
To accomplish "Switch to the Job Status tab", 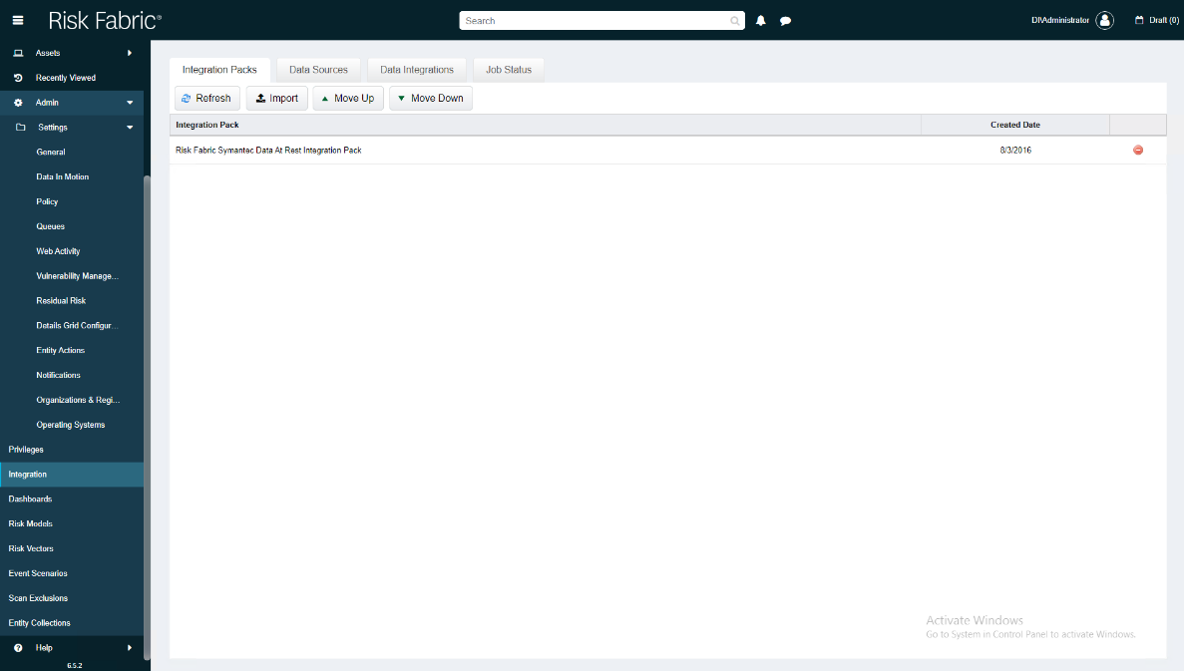I will click(x=509, y=70).
